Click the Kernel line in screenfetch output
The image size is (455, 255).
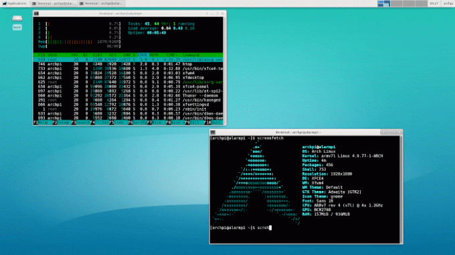click(x=343, y=156)
